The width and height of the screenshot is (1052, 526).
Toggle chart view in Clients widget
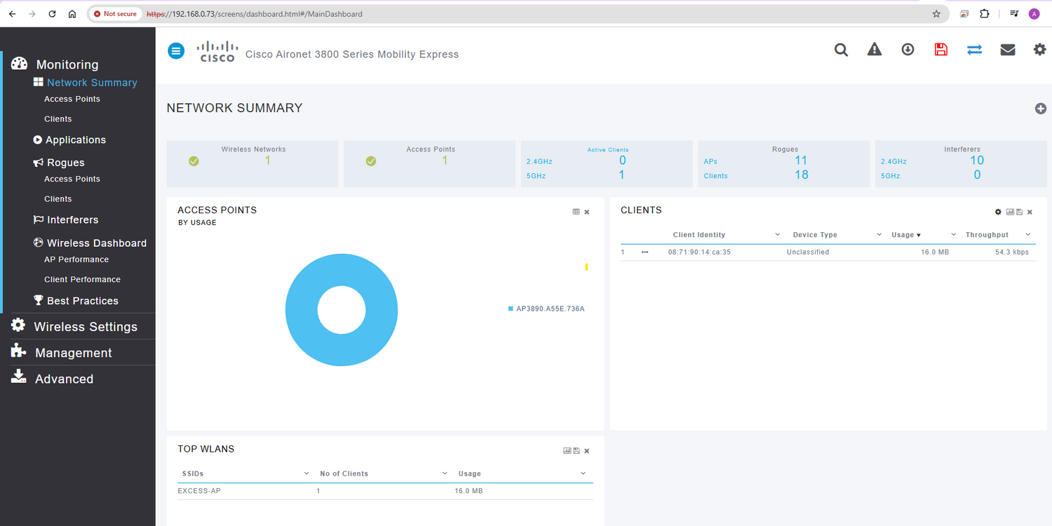[1010, 212]
